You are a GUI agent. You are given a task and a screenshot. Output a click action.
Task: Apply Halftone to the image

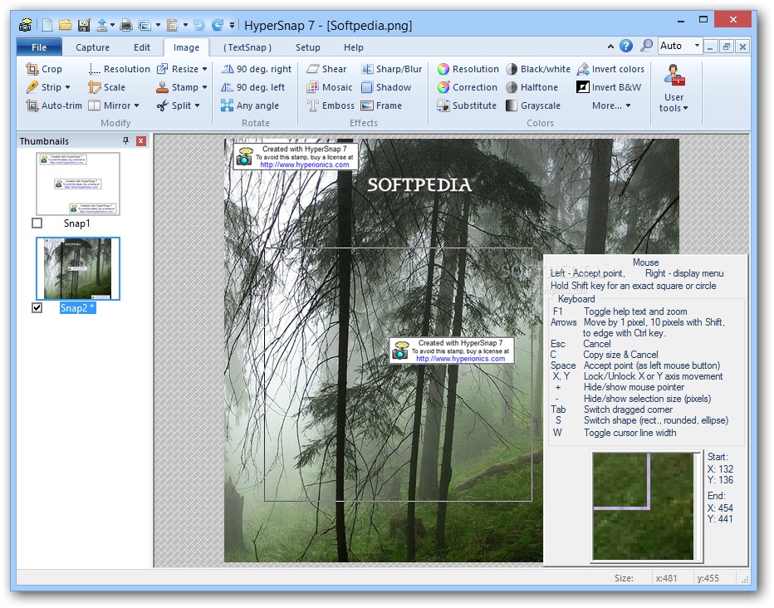[532, 87]
